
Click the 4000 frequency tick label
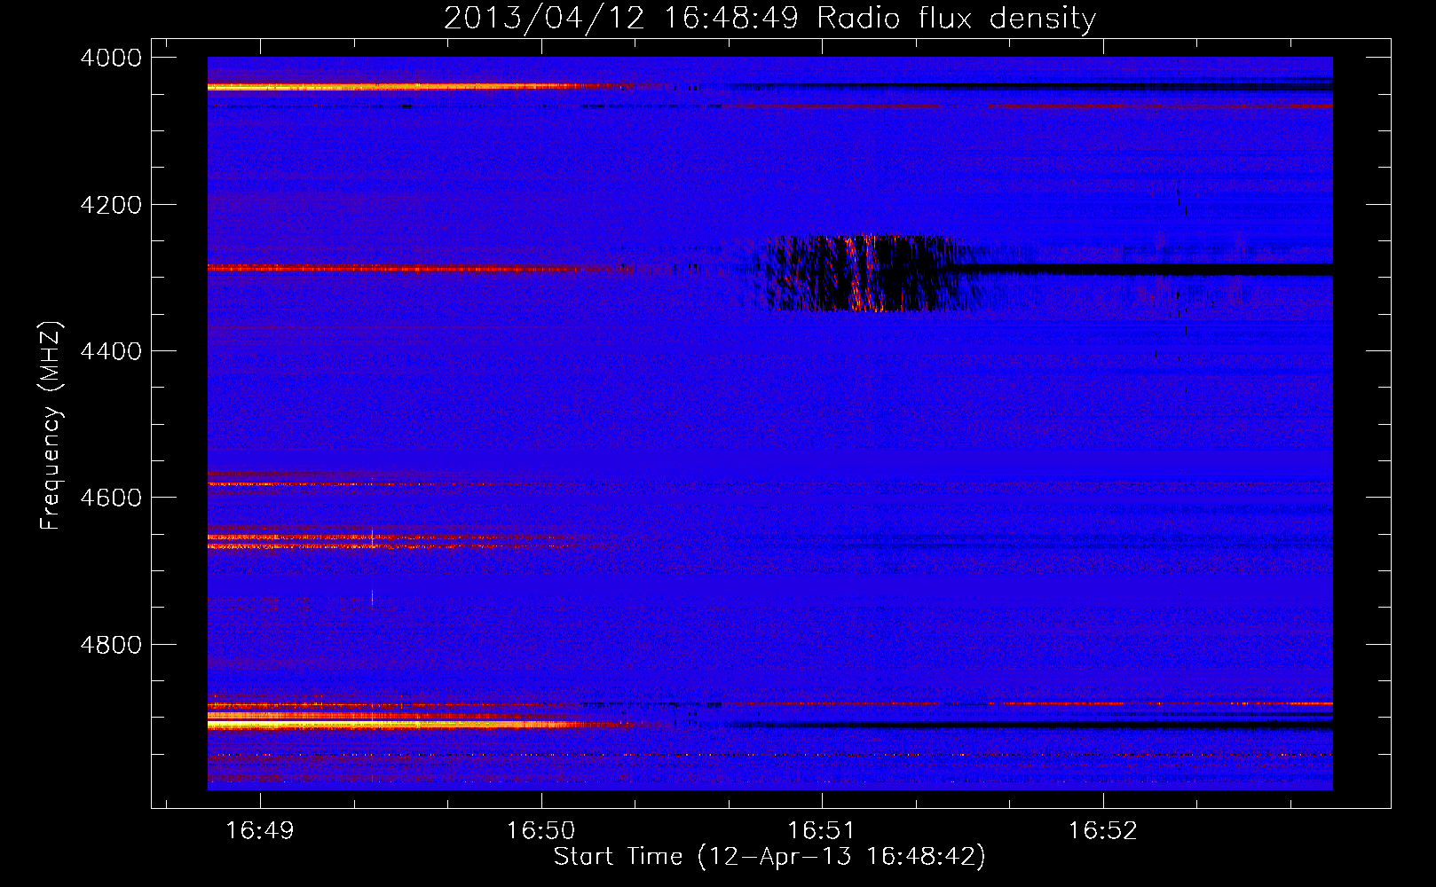pyautogui.click(x=111, y=58)
